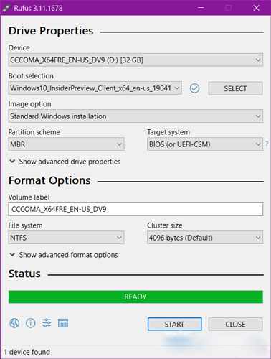Click the Volume label text field
Screen dimensions: 271x359
coord(135,209)
